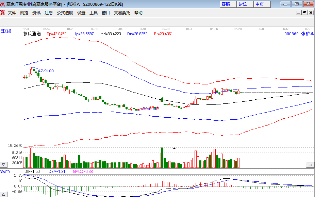The height and width of the screenshot is (197, 315).
Task: Open the 工具 menu
Action: pyautogui.click(x=94, y=13)
